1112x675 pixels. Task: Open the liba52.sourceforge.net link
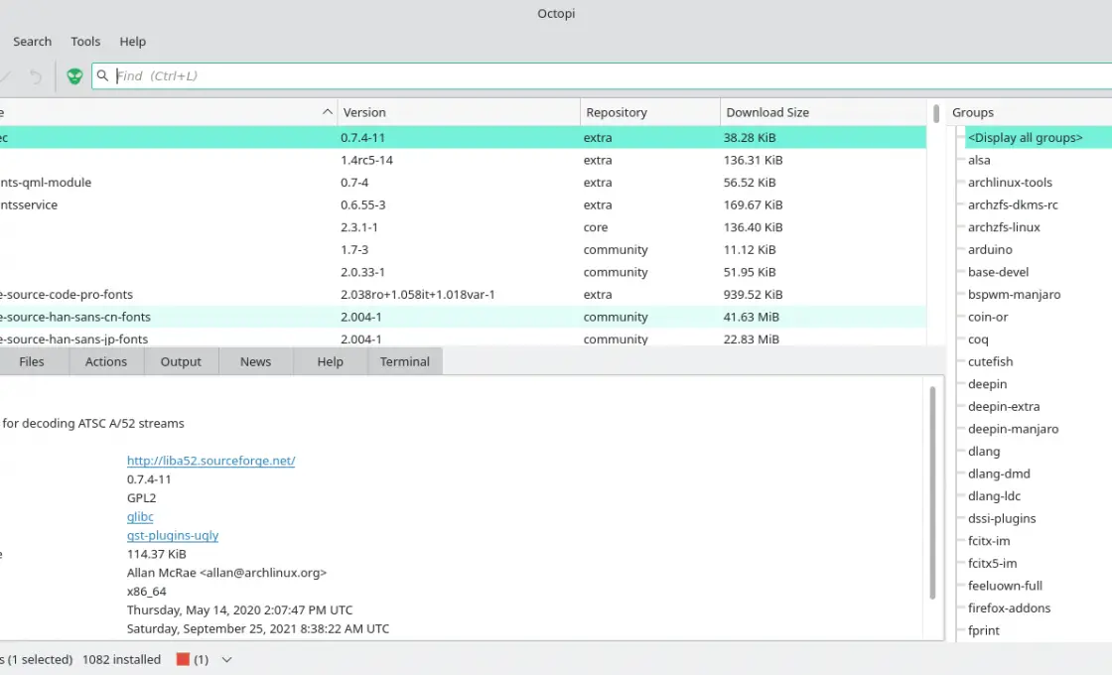point(210,461)
